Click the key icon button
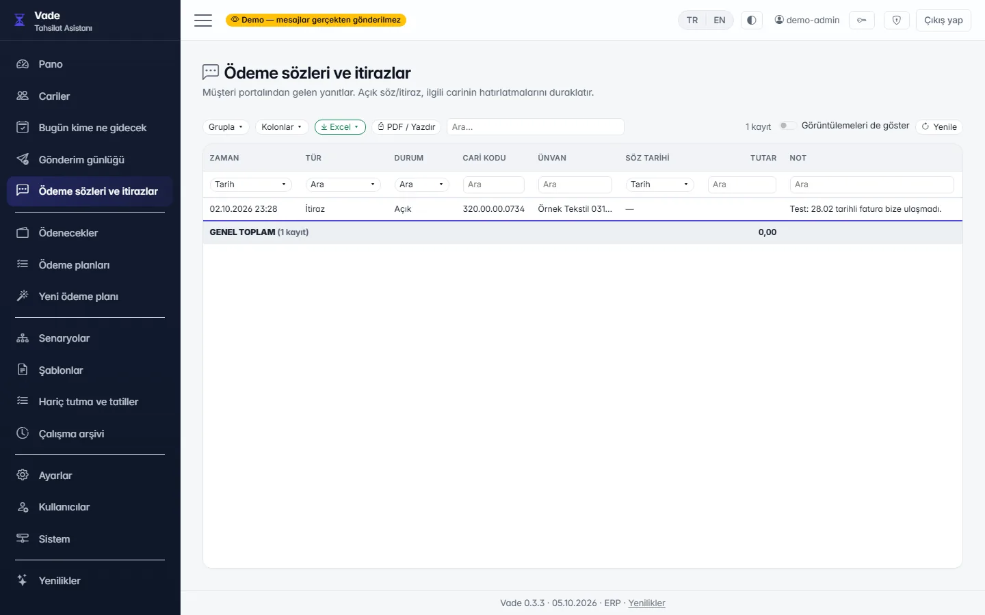Viewport: 985px width, 615px height. pyautogui.click(x=862, y=20)
